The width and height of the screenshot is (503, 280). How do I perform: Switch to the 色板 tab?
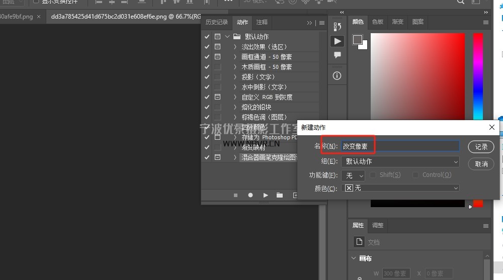[x=378, y=22]
